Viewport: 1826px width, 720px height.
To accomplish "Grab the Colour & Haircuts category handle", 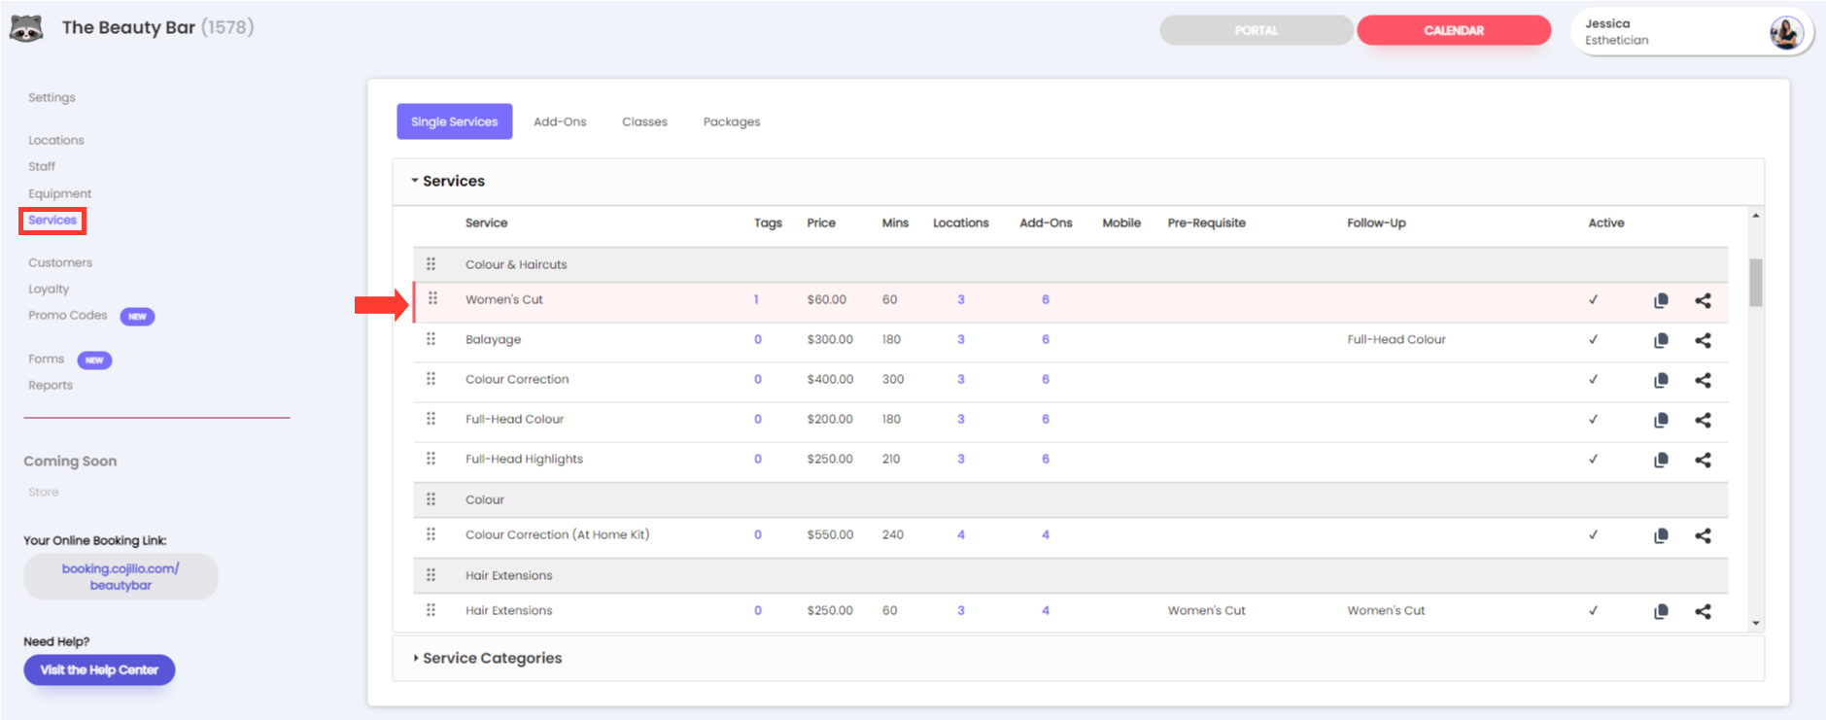I will coord(431,263).
